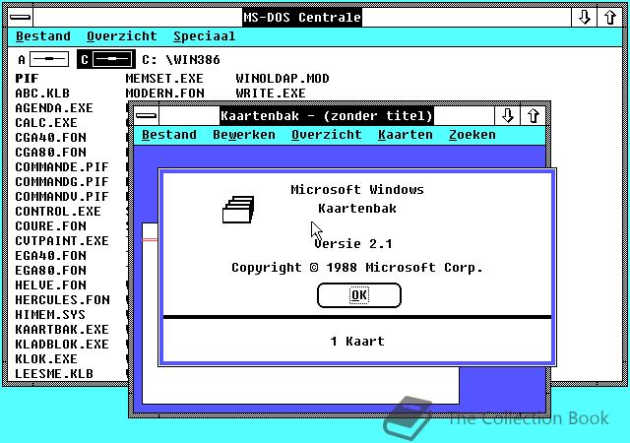The width and height of the screenshot is (630, 443).
Task: Select CALC.EXE in file list
Action: point(46,123)
